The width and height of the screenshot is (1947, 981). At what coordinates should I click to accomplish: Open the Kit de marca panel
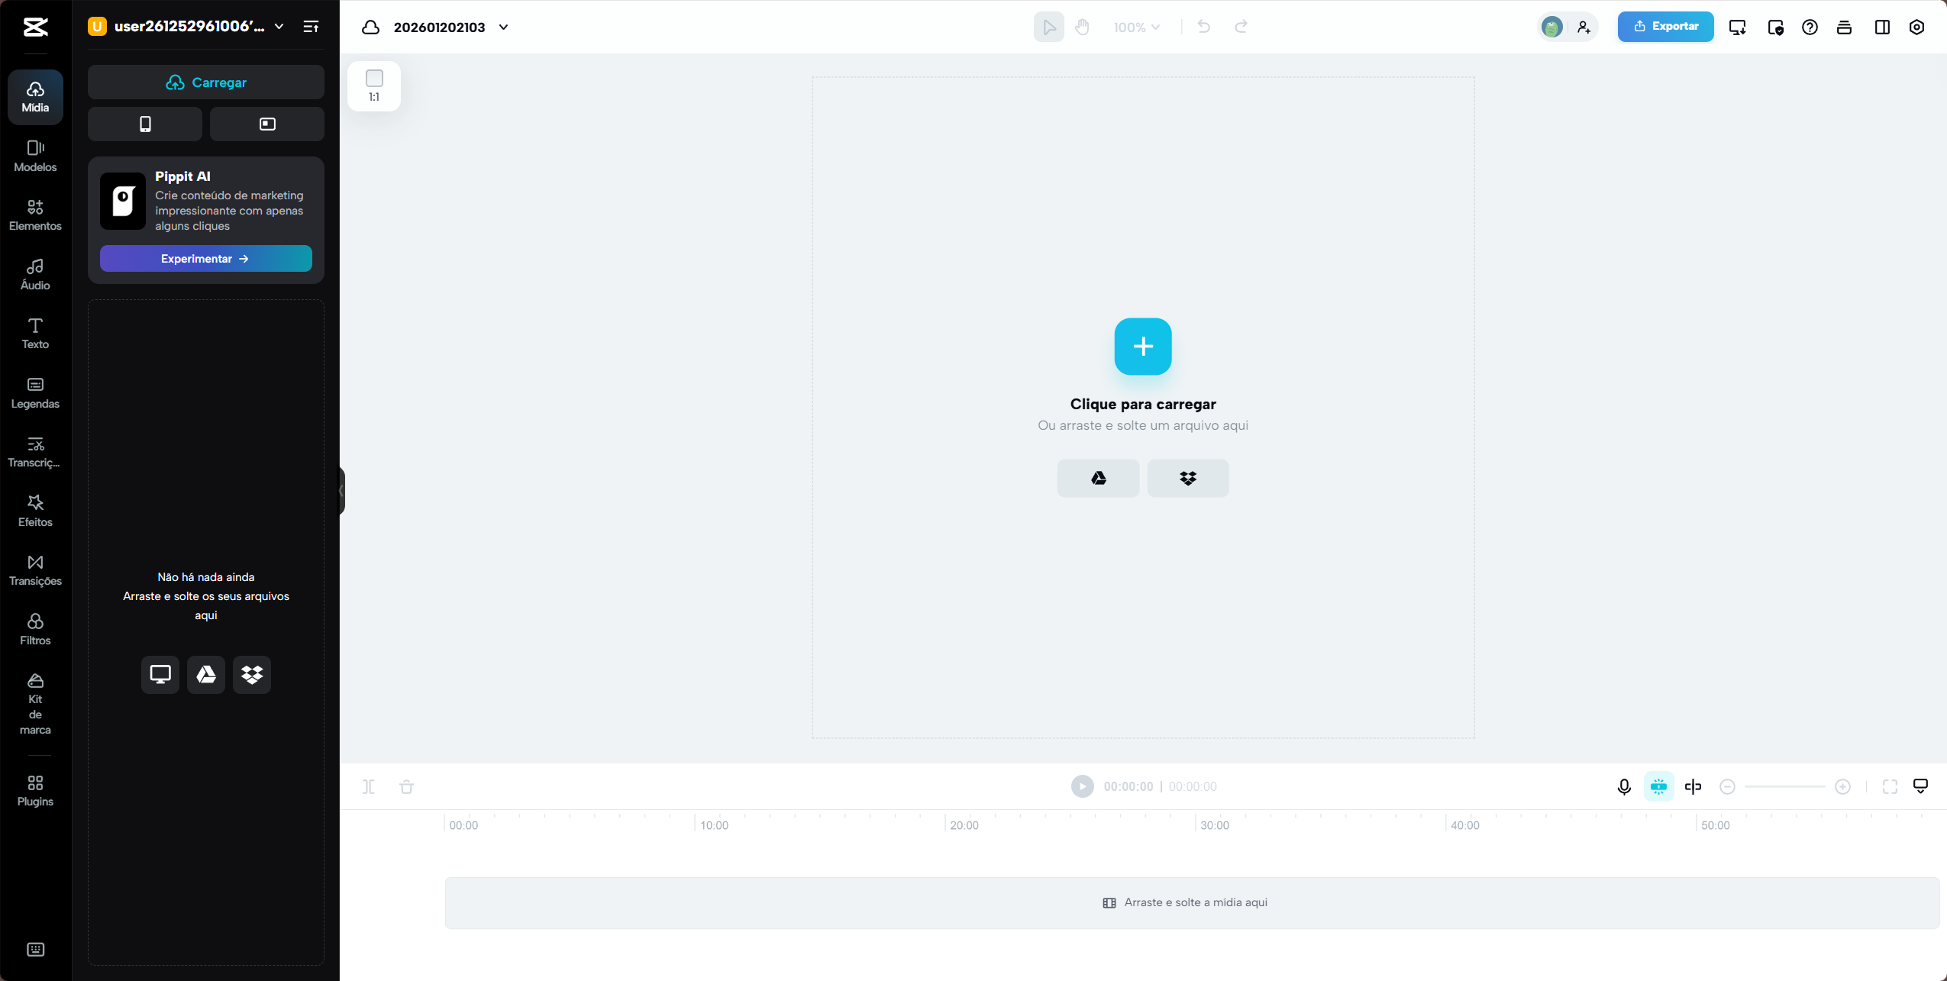[35, 704]
